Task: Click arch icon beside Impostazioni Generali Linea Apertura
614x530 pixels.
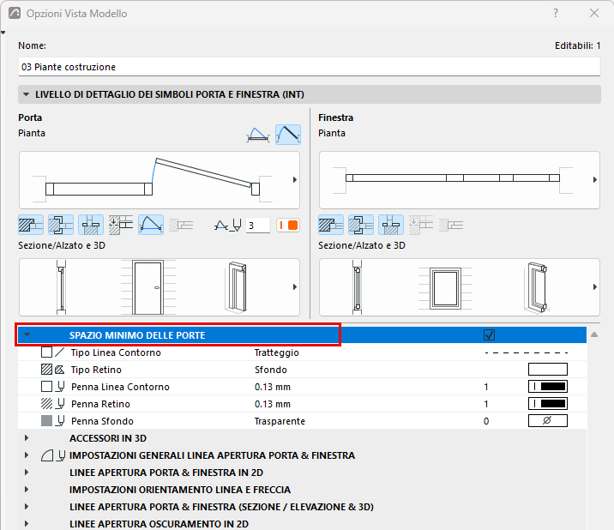Action: tap(47, 455)
